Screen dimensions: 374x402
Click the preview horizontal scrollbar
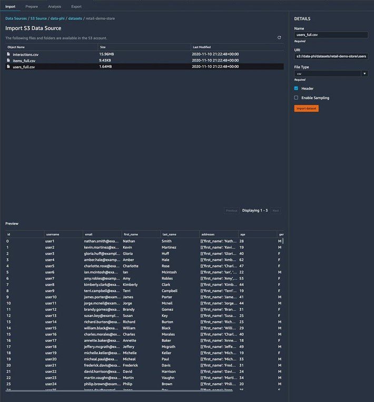pos(119,391)
